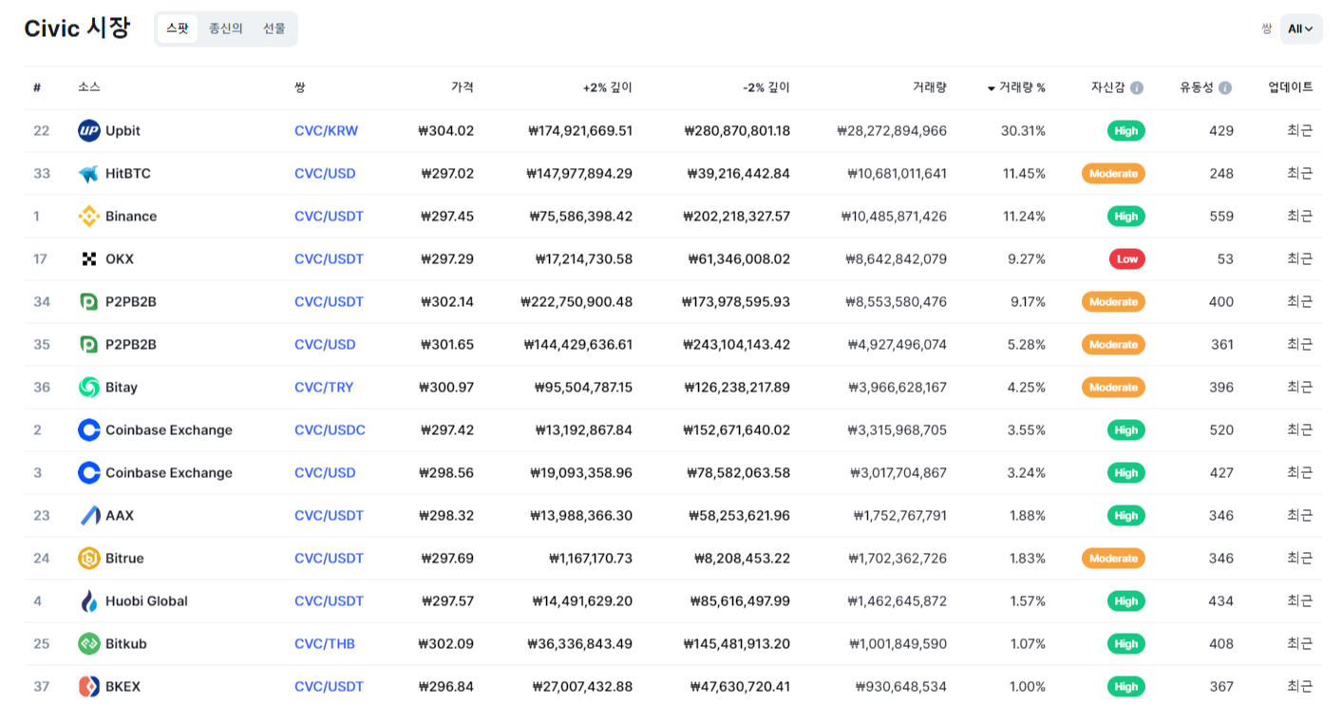Viewport: 1342px width, 705px height.
Task: Click the HitBTC logo icon
Action: click(x=89, y=174)
